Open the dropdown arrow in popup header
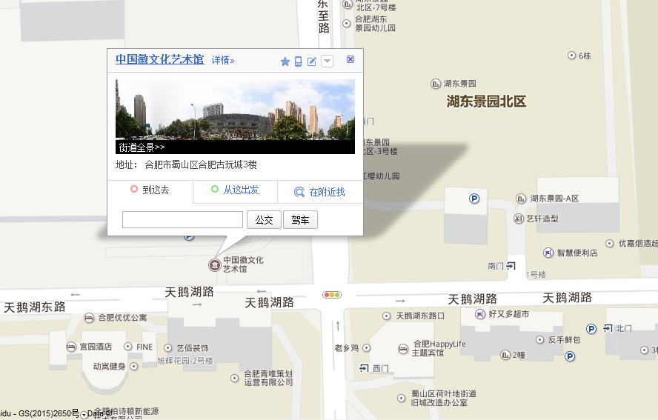The image size is (658, 420). click(327, 61)
